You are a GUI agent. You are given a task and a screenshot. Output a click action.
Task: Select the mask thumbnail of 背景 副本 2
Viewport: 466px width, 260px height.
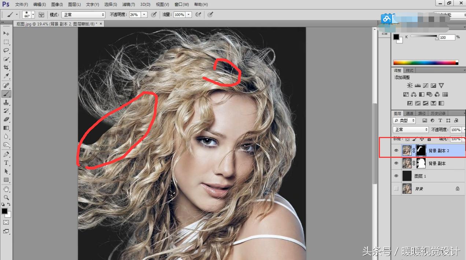click(421, 151)
